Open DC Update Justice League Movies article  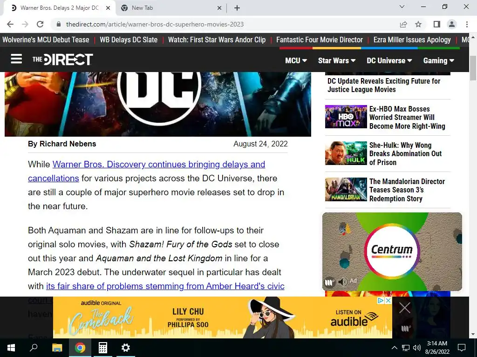(x=384, y=86)
